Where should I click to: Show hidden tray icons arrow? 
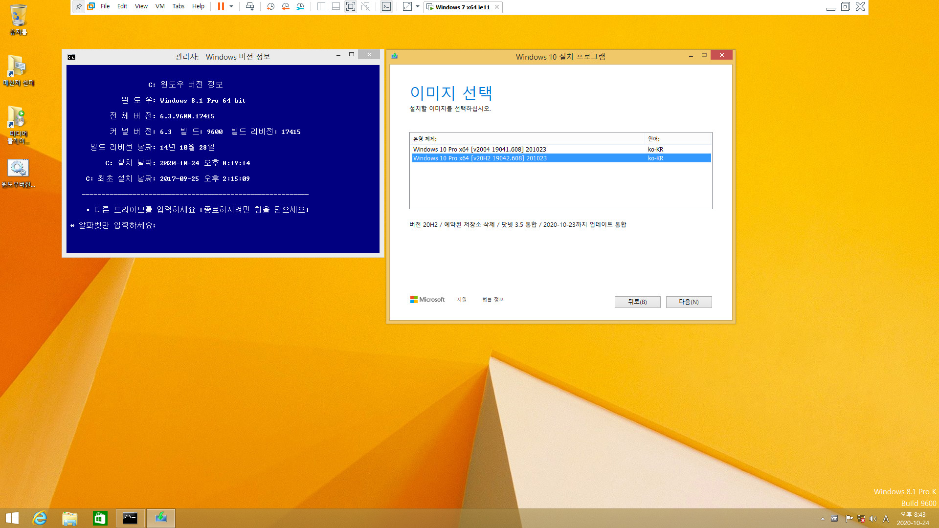pyautogui.click(x=823, y=519)
